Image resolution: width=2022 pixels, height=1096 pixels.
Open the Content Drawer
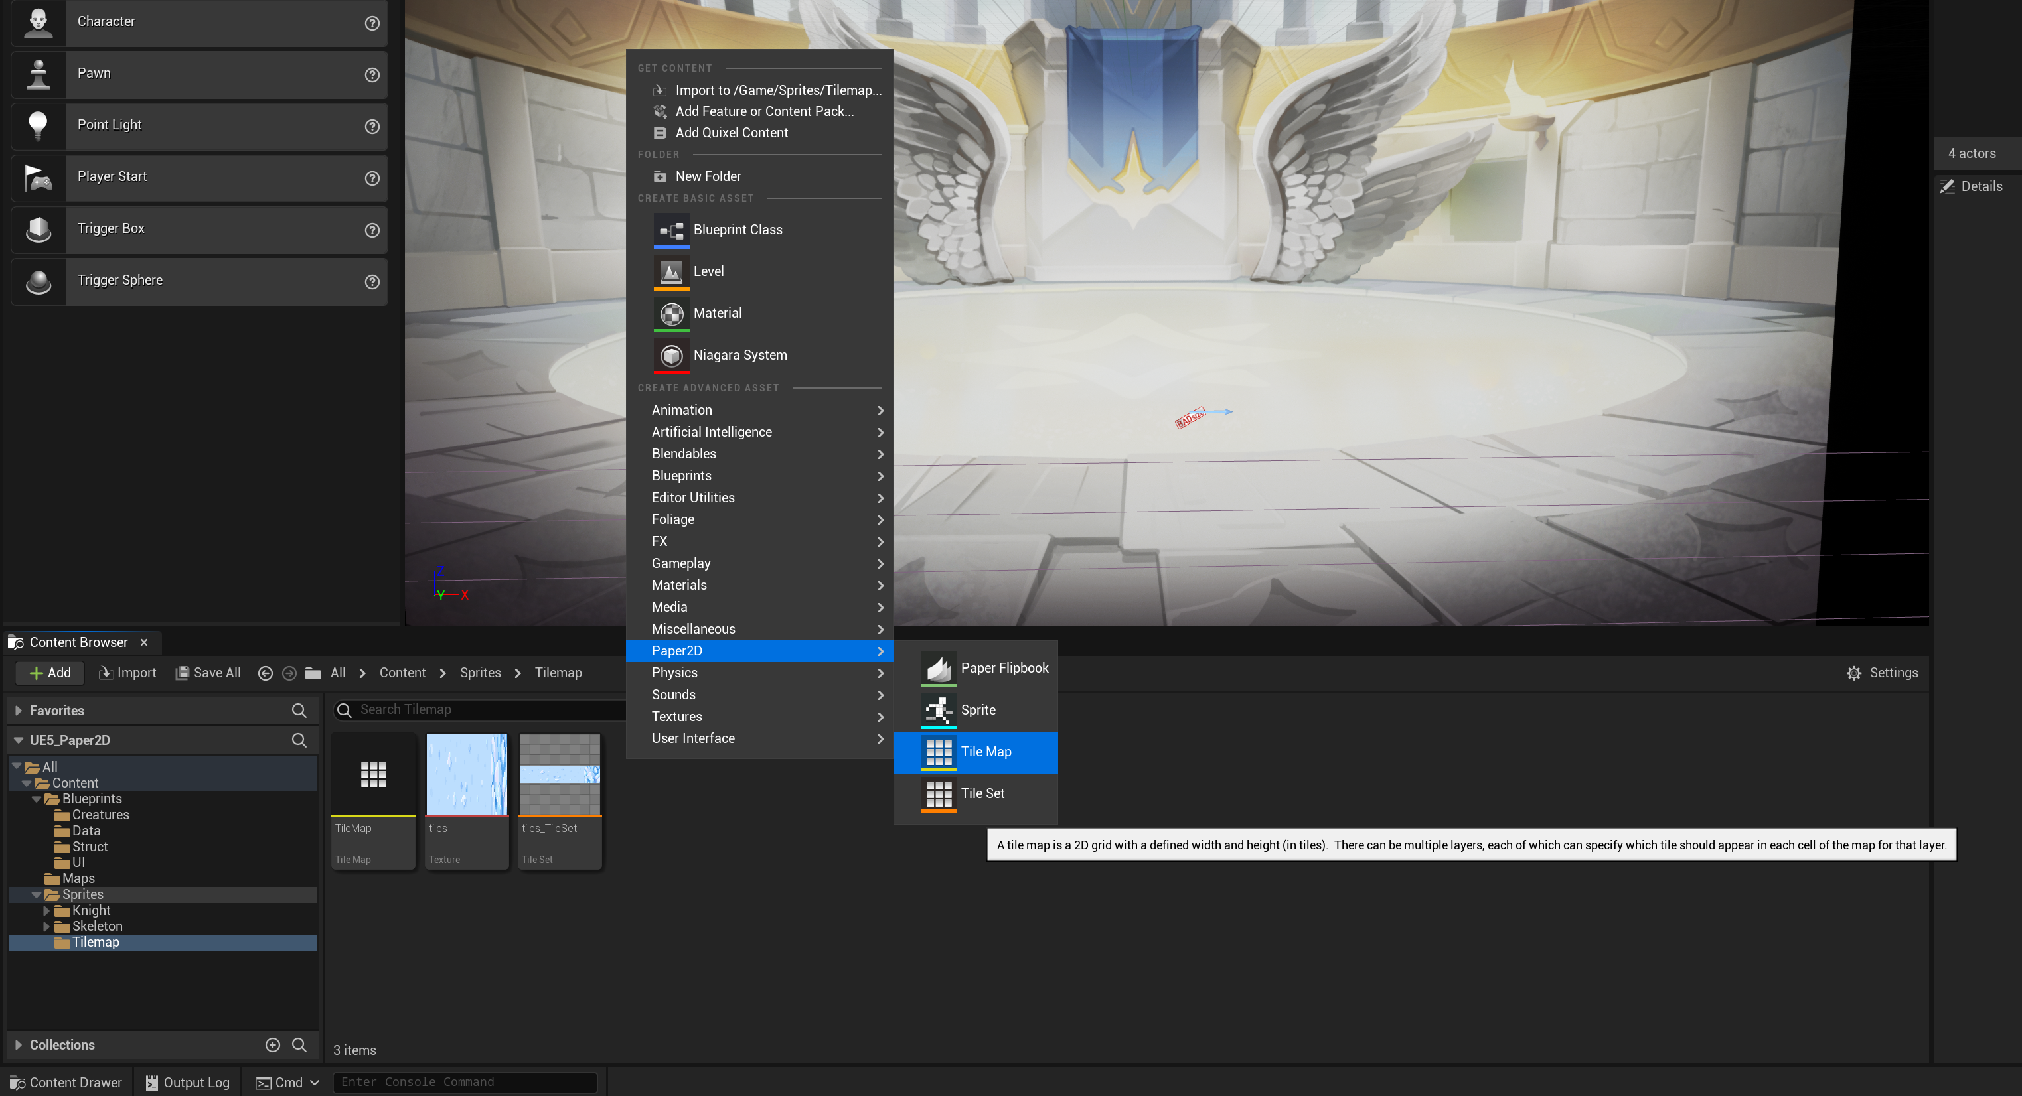click(66, 1083)
